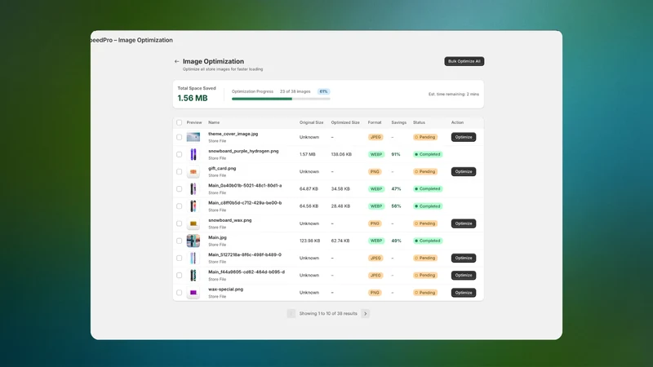The image size is (653, 367).
Task: Select the gift_card.png row checkbox
Action: click(179, 171)
